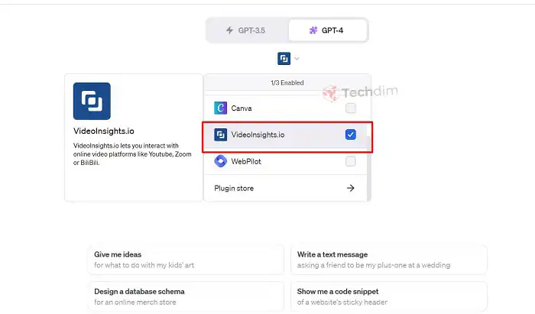Switch to the GPT-4 model tab
Screen dimensions: 535x314
(328, 31)
